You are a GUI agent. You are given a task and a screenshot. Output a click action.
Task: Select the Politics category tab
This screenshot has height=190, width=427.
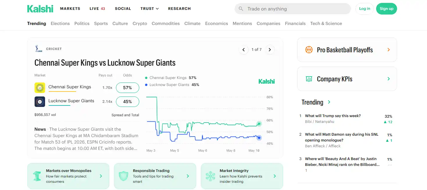pyautogui.click(x=82, y=24)
